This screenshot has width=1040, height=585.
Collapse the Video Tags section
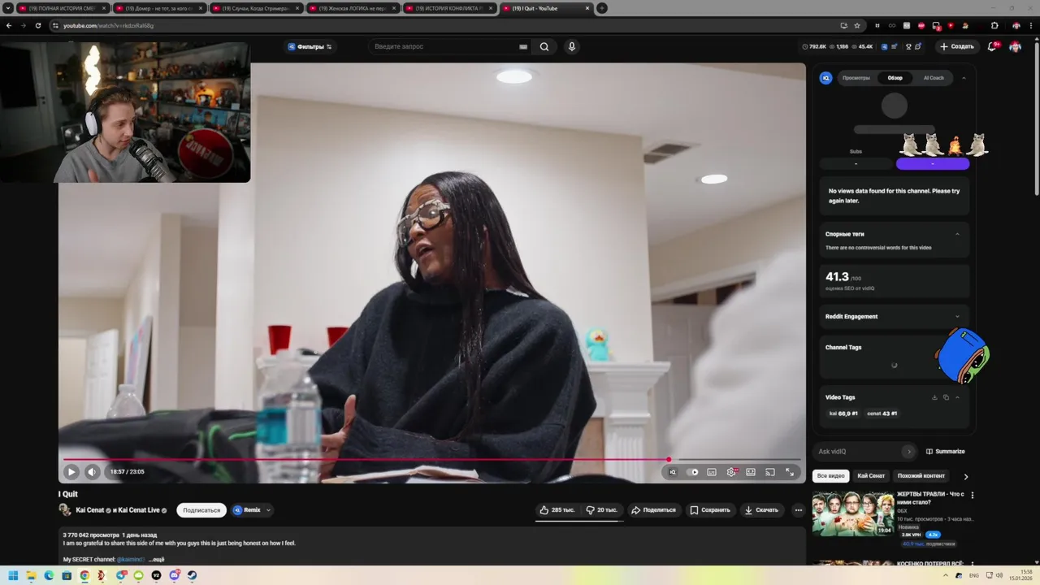(x=957, y=397)
